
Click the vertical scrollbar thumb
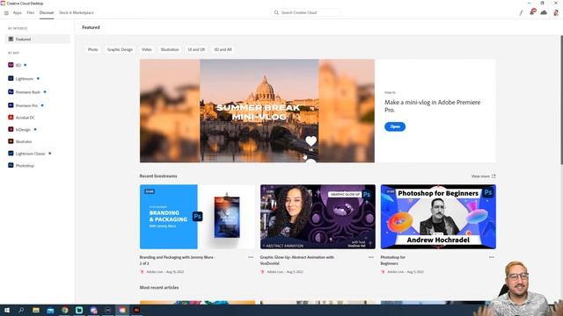(x=561, y=100)
